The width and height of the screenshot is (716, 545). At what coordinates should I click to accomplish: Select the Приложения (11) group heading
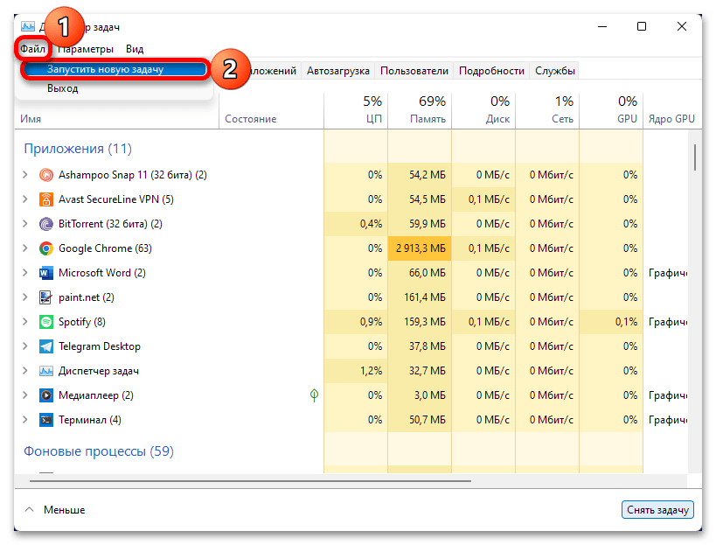tap(78, 149)
